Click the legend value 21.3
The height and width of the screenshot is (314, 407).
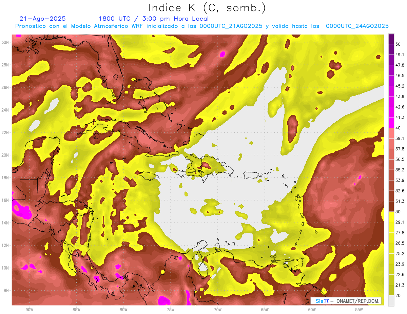400,285
